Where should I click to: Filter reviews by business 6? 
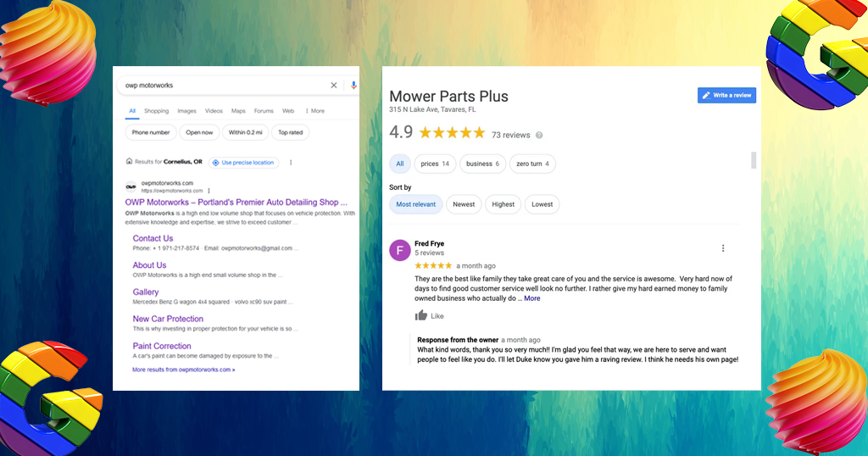pyautogui.click(x=482, y=164)
